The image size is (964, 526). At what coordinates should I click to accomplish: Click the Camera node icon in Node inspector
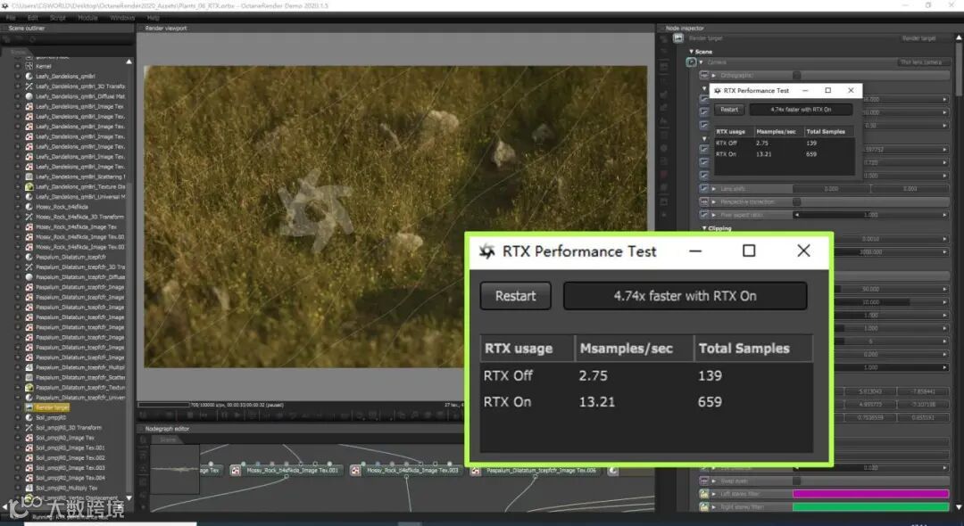(x=691, y=62)
